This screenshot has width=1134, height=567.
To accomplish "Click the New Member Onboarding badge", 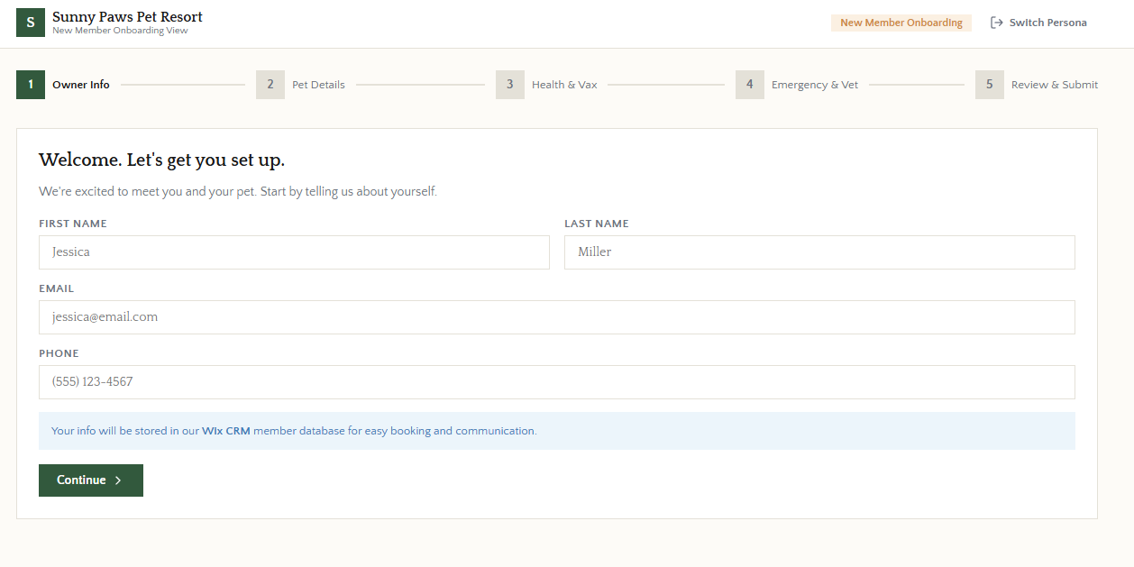I will pos(901,23).
